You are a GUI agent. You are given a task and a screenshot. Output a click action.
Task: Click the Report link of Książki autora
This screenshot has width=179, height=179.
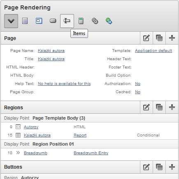(80, 135)
